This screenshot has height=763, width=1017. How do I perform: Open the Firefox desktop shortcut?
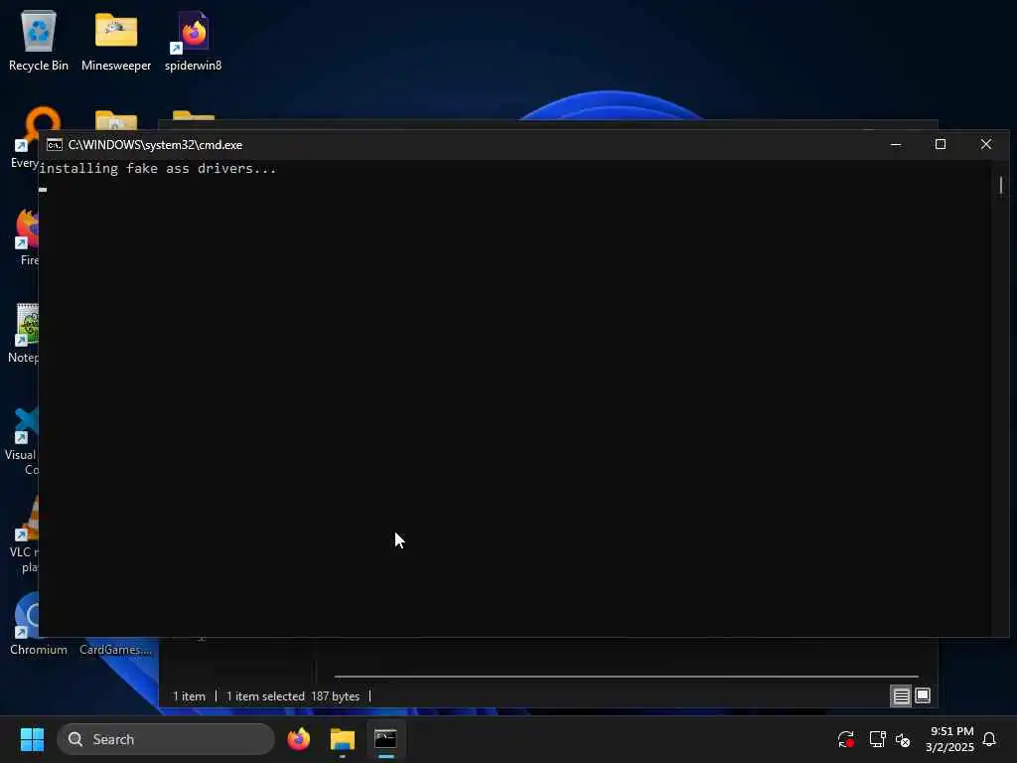click(x=27, y=237)
